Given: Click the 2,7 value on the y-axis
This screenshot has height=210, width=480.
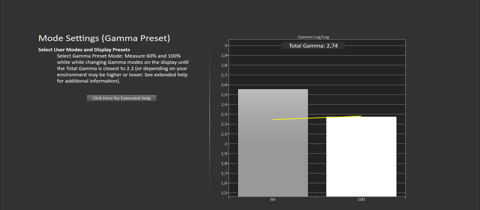Looking at the screenshot, I should pos(224,75).
